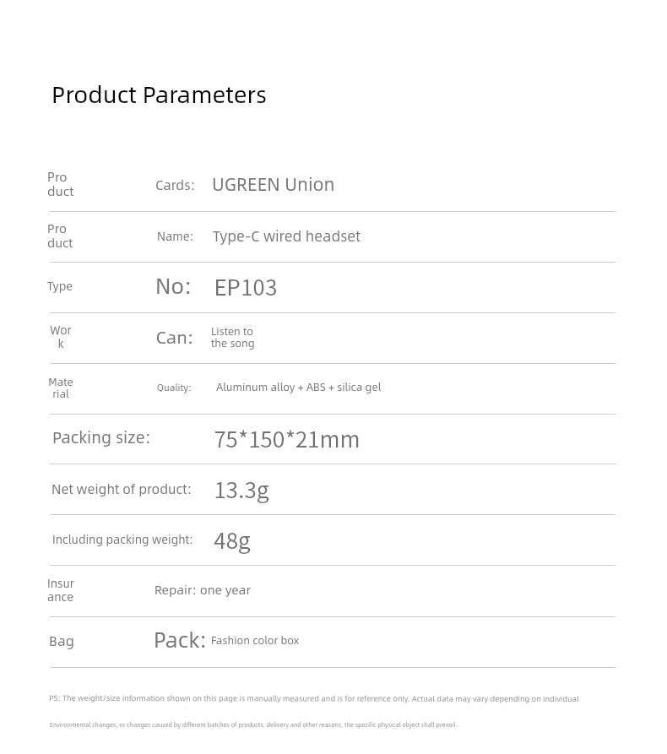The height and width of the screenshot is (754, 667).
Task: Select the Net weight of product label
Action: (122, 489)
